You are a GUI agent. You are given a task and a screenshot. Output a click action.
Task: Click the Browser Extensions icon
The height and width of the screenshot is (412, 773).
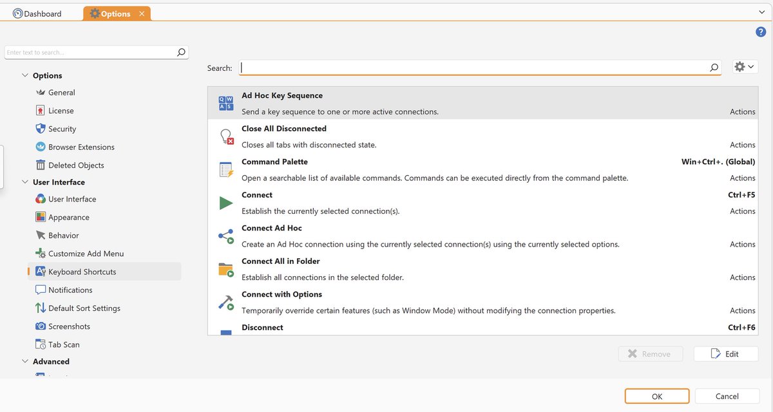pyautogui.click(x=41, y=147)
